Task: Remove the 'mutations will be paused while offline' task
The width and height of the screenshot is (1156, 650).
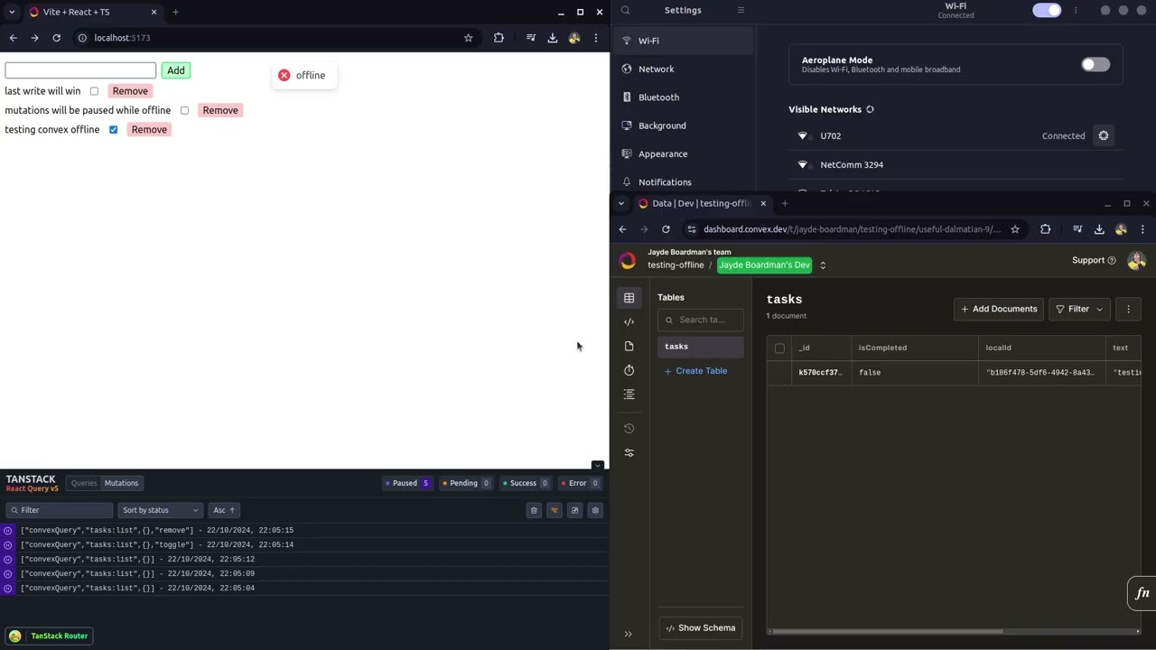Action: [220, 110]
